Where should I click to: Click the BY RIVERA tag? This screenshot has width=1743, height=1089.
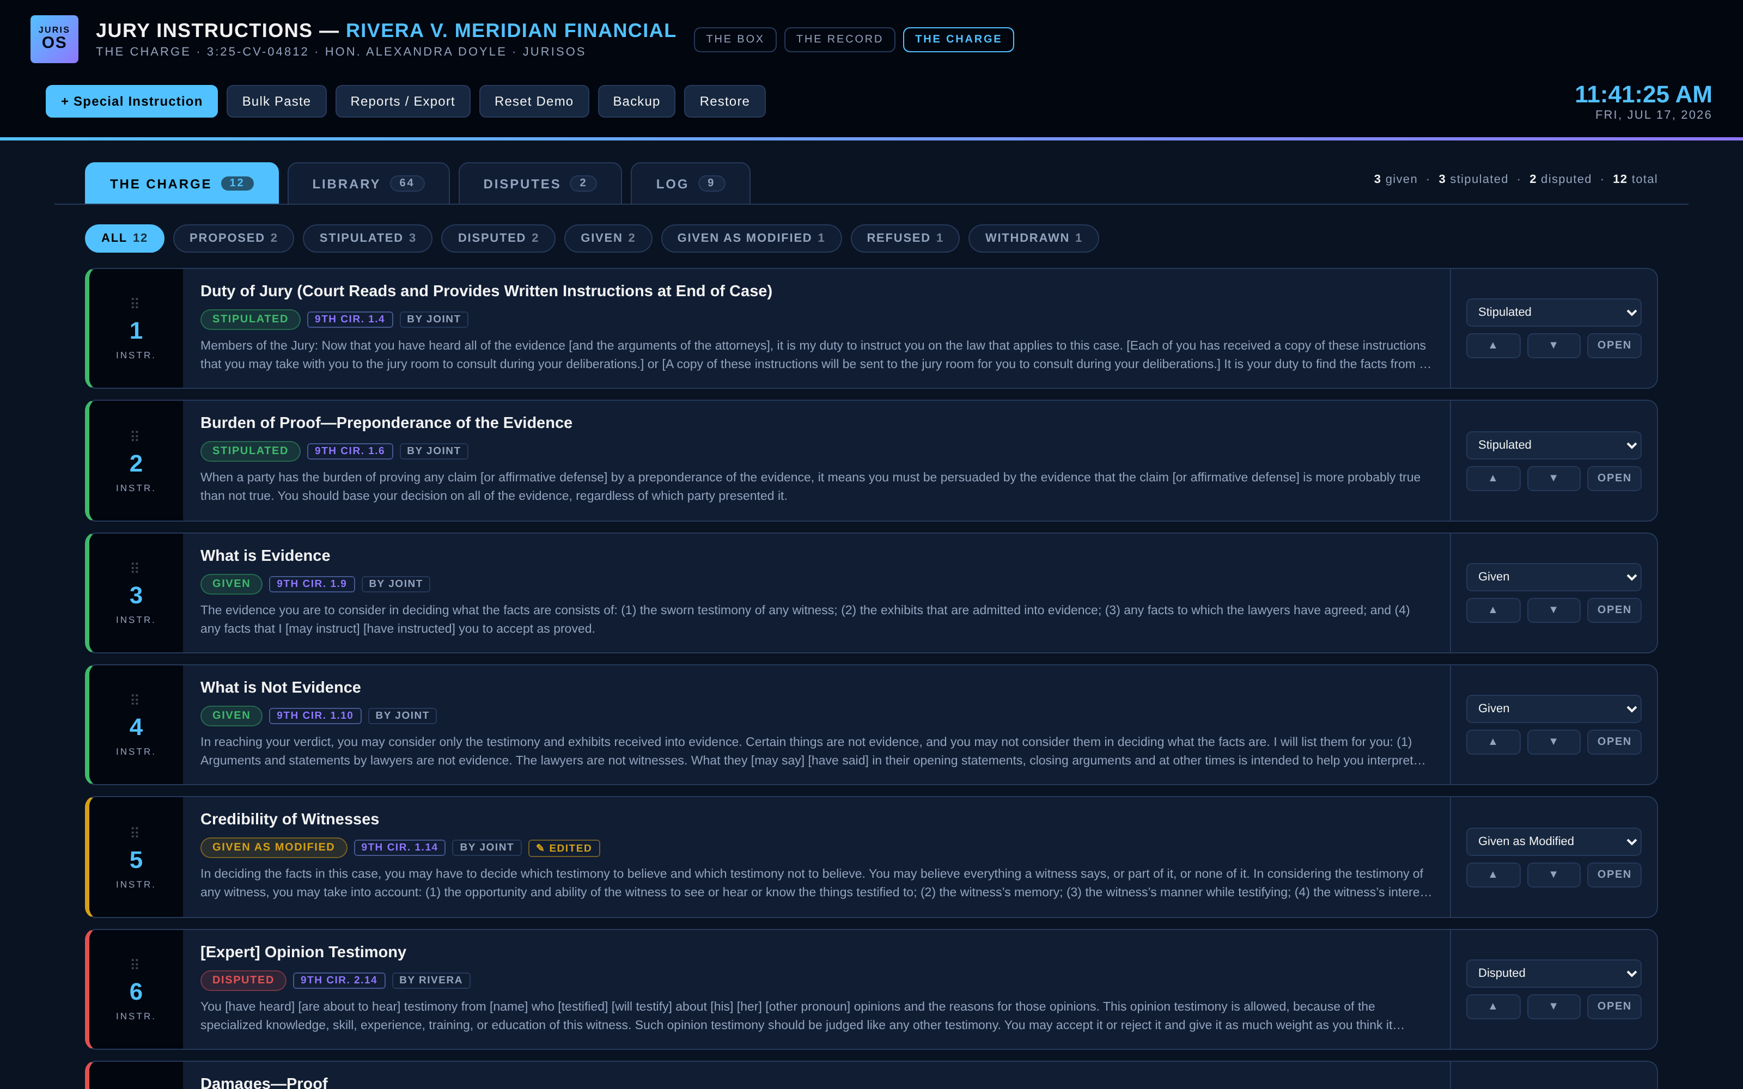coord(431,980)
